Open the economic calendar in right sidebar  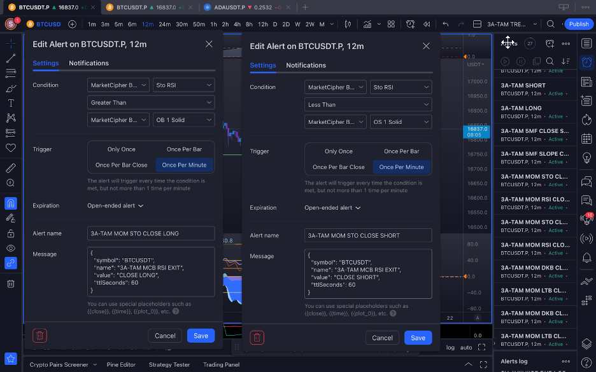(x=586, y=138)
